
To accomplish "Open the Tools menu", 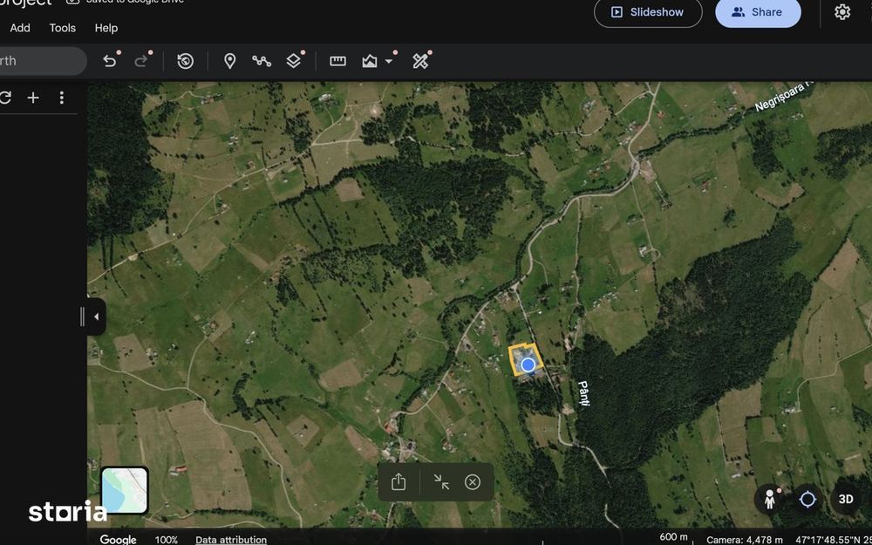I will (62, 28).
